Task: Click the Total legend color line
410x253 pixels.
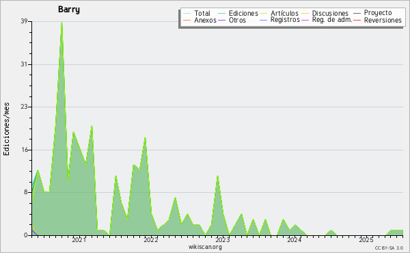Action: click(x=187, y=13)
